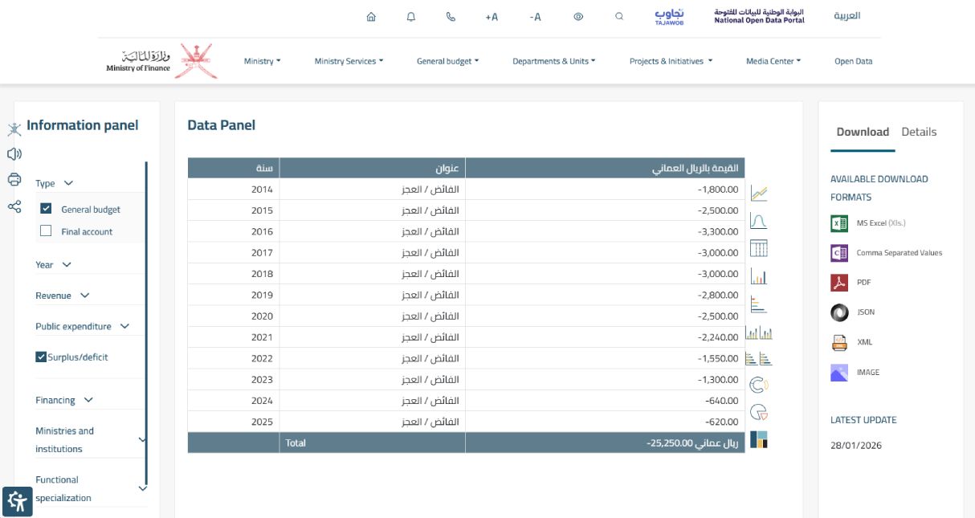
Task: Download data as JSON
Action: (853, 312)
